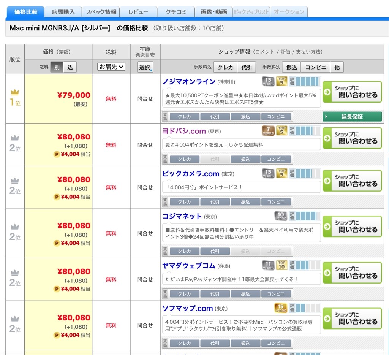Image resolution: width=389 pixels, height=355 pixels.
Task: Click ヨドバシ.com's 7 years badge
Action: tap(268, 131)
